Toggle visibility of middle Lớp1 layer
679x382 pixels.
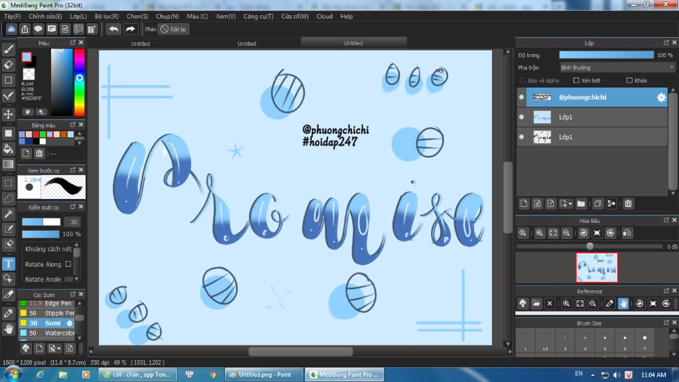(521, 117)
